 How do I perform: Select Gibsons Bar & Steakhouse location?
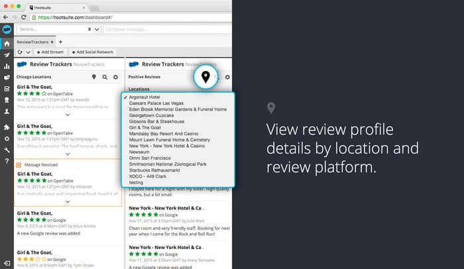coord(156,122)
